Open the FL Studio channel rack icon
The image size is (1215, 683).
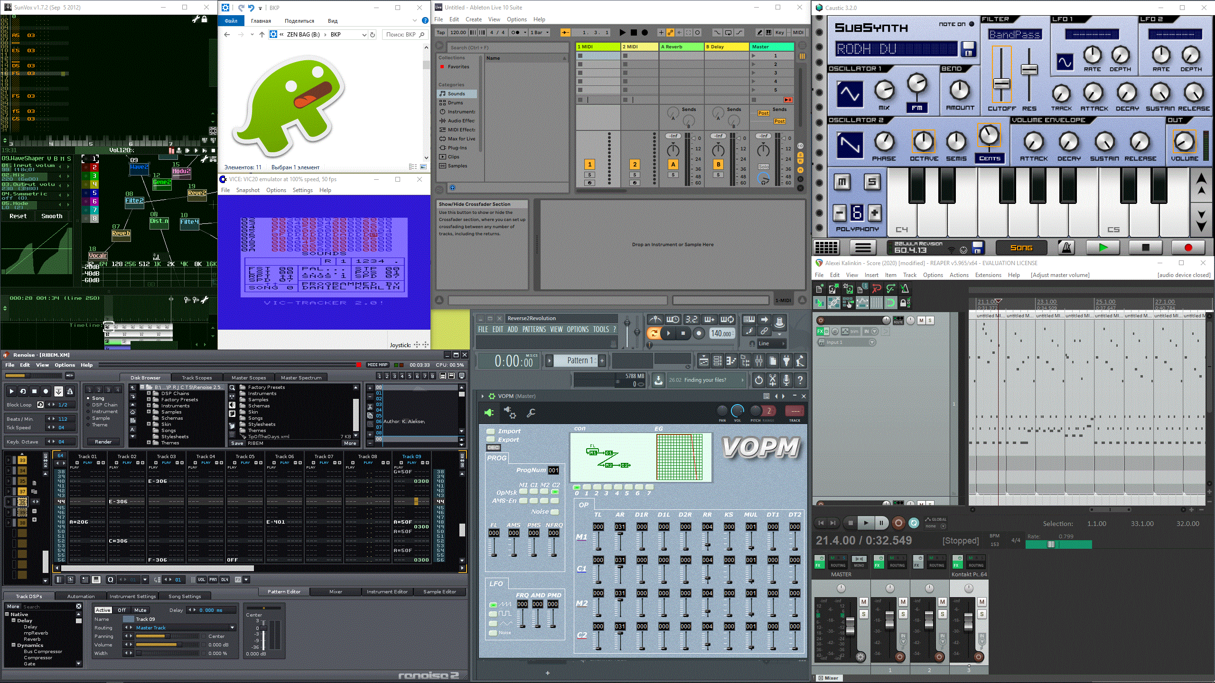click(x=718, y=361)
